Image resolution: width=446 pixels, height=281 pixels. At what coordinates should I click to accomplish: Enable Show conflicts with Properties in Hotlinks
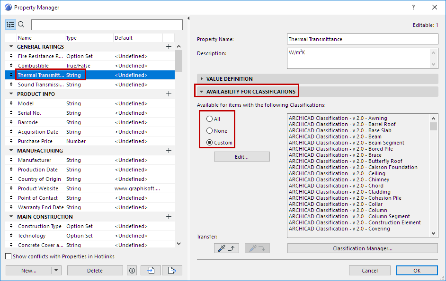[9, 256]
